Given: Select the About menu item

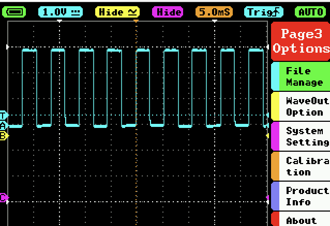Looking at the screenshot, I should [301, 219].
